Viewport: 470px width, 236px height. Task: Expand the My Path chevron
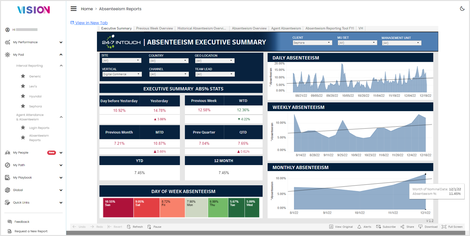pos(61,165)
